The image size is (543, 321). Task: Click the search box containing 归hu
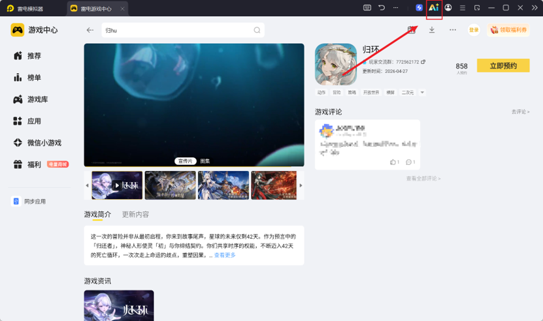183,30
